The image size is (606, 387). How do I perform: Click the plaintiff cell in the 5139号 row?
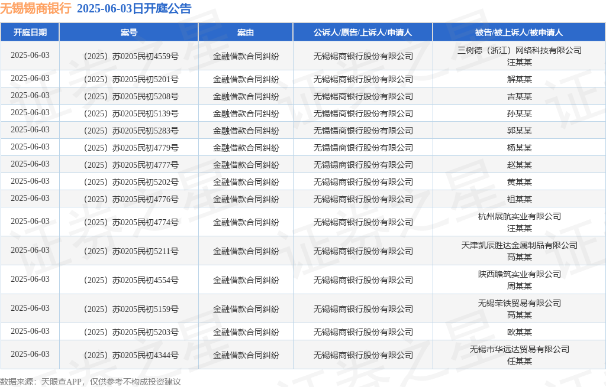pyautogui.click(x=363, y=113)
